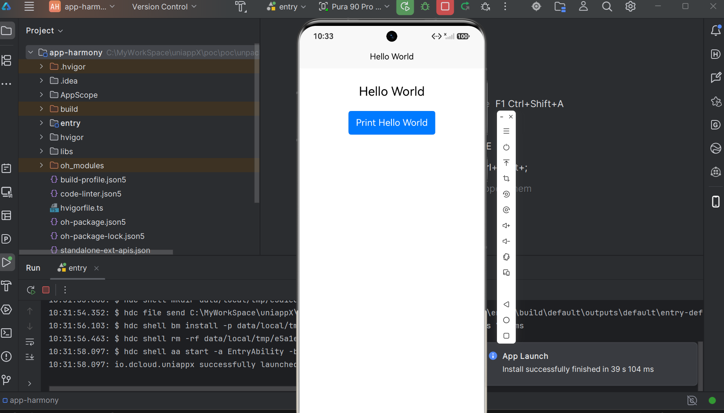Open the Notifications bell icon
Image resolution: width=724 pixels, height=413 pixels.
point(715,31)
